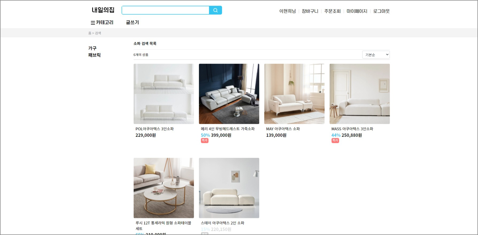478x235 pixels.
Task: Select 패브릭 category in sidebar
Action: [94, 55]
